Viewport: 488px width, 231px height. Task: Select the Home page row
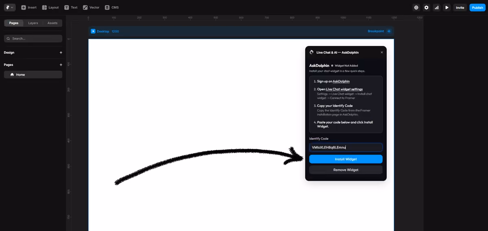click(33, 74)
